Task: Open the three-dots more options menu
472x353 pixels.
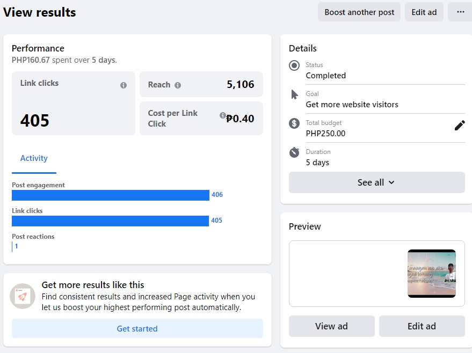Action: point(460,12)
